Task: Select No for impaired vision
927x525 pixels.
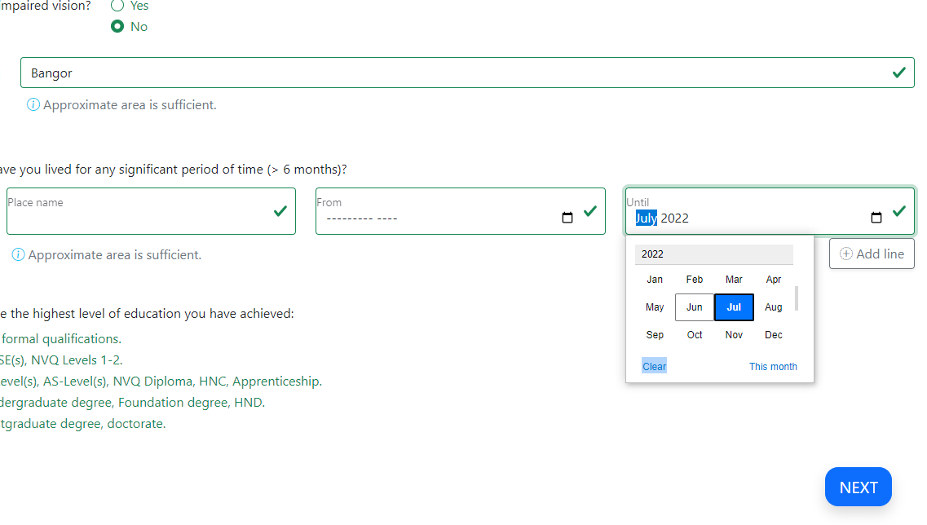Action: [x=117, y=27]
